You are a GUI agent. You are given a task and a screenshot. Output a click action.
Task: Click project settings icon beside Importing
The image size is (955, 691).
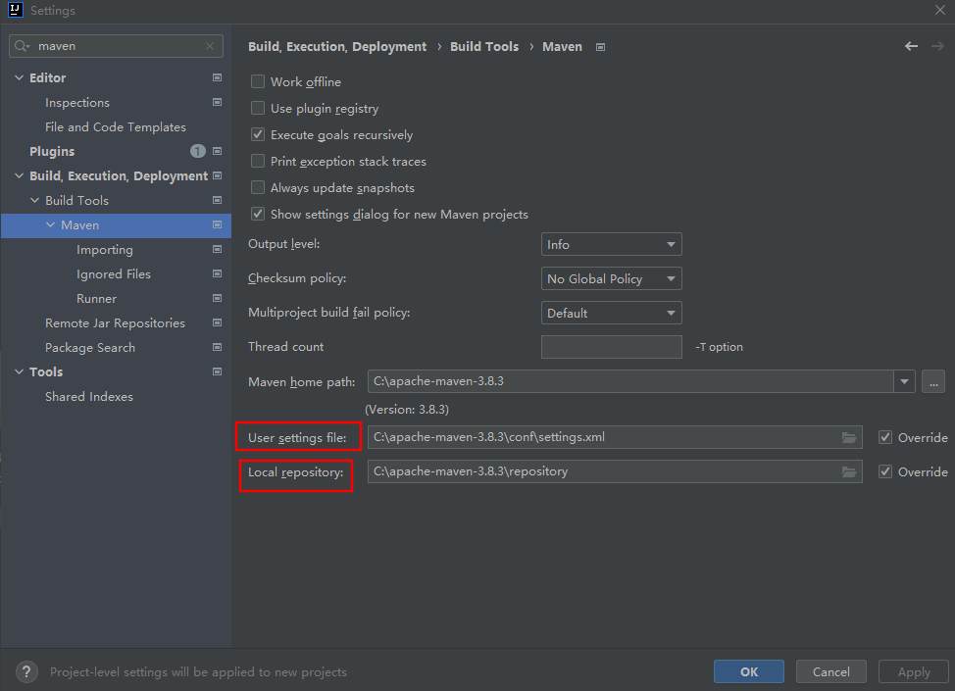pos(217,249)
